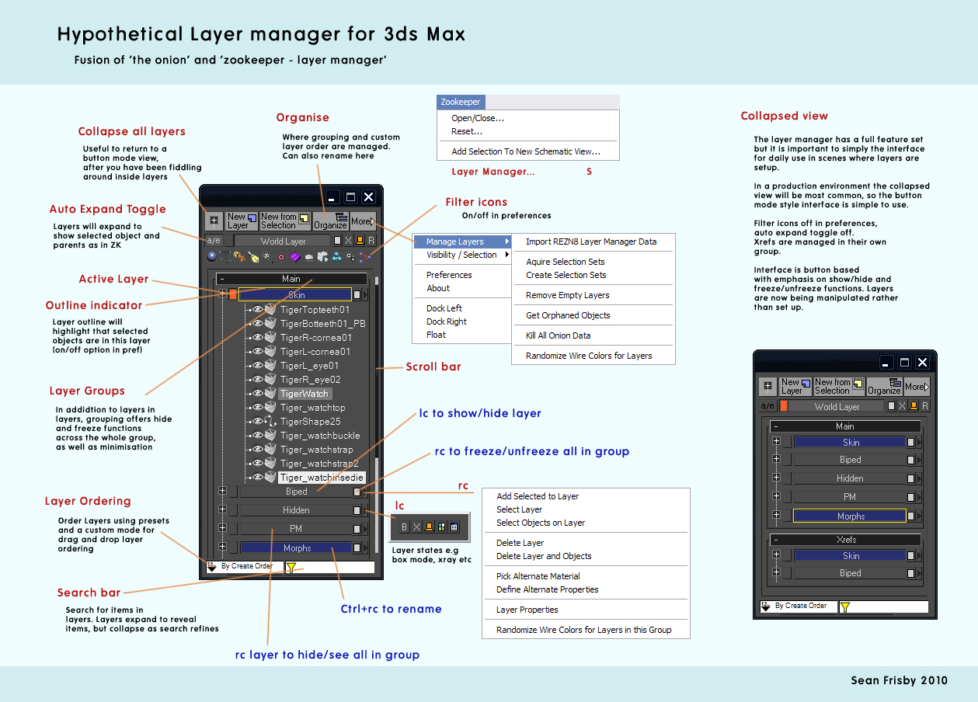Viewport: 978px width, 702px height.
Task: Click the mesh icon beside TigerTopteeth01
Action: (x=270, y=309)
